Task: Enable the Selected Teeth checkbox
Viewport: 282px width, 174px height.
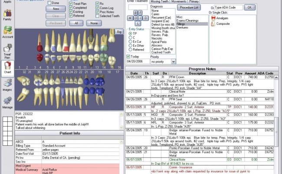Action: click(x=97, y=16)
